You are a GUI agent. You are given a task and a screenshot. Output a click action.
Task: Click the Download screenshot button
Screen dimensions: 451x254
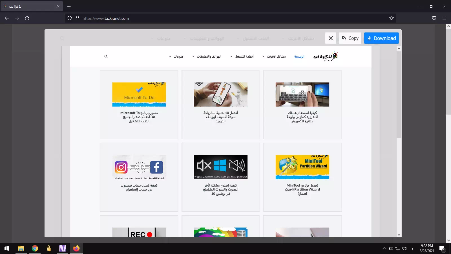pos(381,38)
